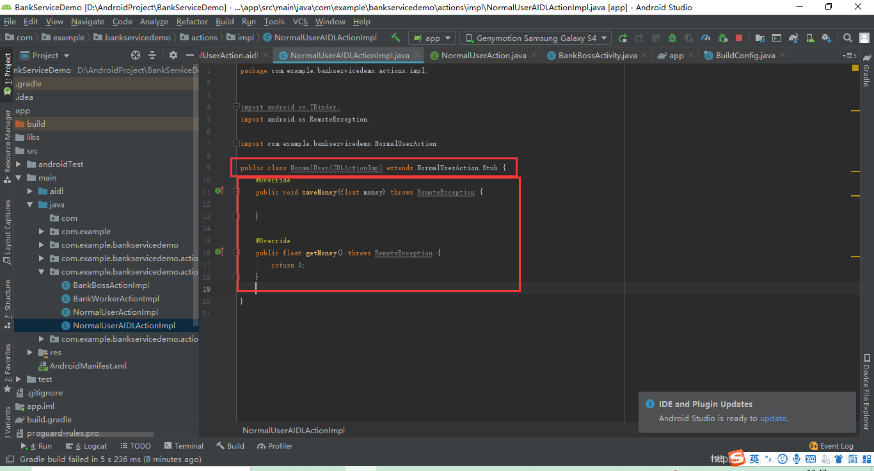Toggle the Favorites side panel
This screenshot has width=874, height=471.
[7, 368]
